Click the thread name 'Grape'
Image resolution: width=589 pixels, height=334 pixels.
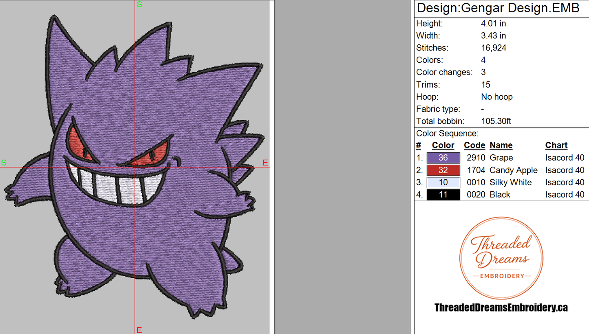(501, 158)
